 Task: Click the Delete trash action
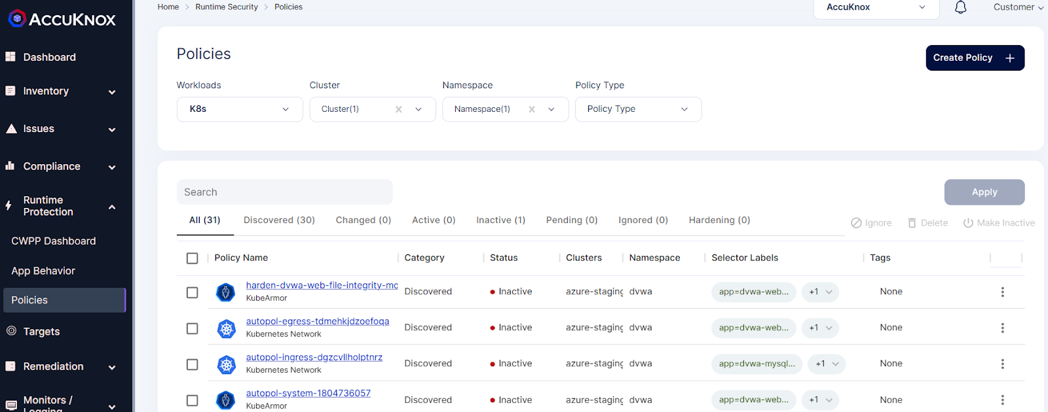pos(927,223)
